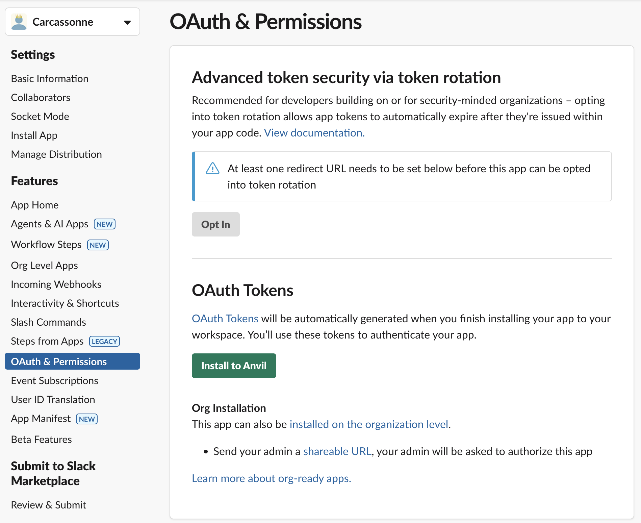Follow the OAuth Tokens hyperlink
The width and height of the screenshot is (641, 523).
(x=225, y=319)
